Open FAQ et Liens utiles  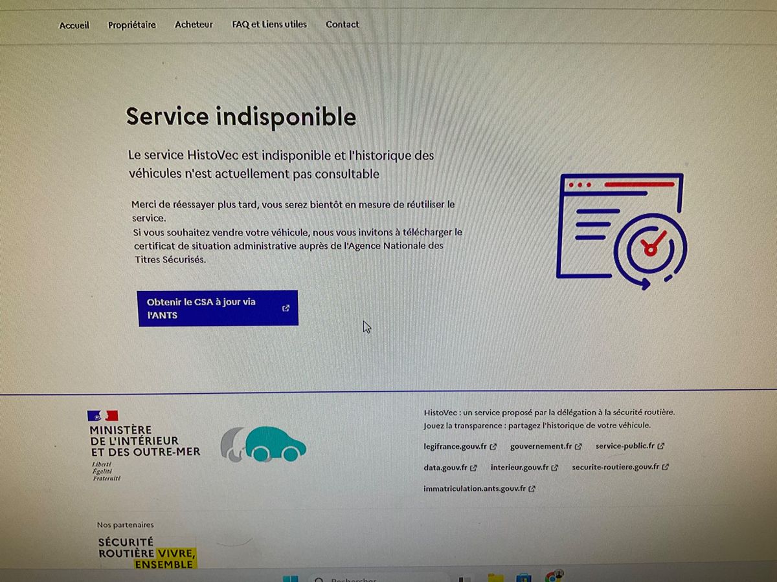click(269, 25)
